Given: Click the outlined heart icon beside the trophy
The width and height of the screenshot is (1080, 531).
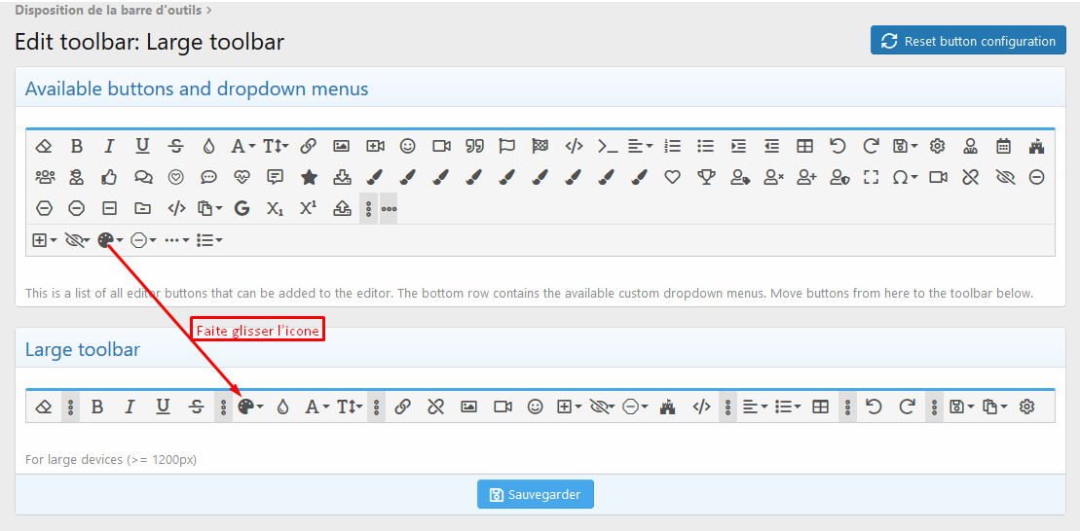Looking at the screenshot, I should (x=672, y=177).
